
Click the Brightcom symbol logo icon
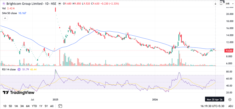click(3, 4)
